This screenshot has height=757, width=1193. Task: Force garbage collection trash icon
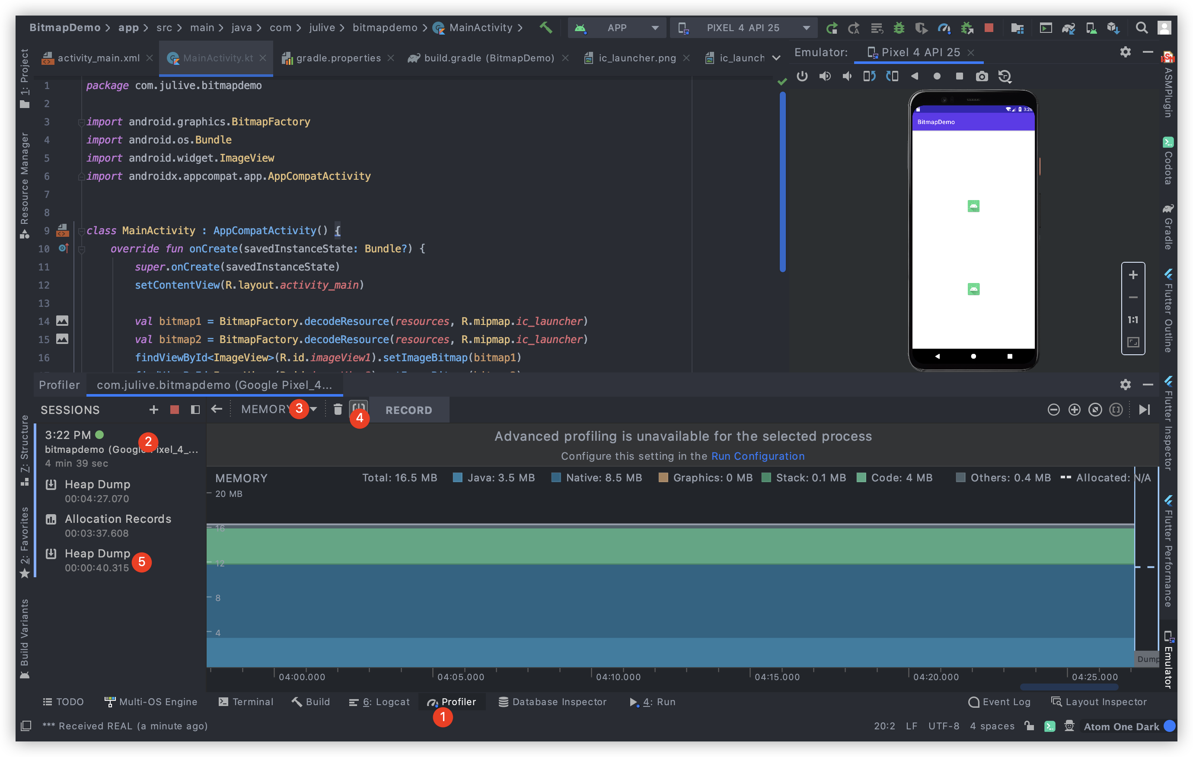click(338, 410)
